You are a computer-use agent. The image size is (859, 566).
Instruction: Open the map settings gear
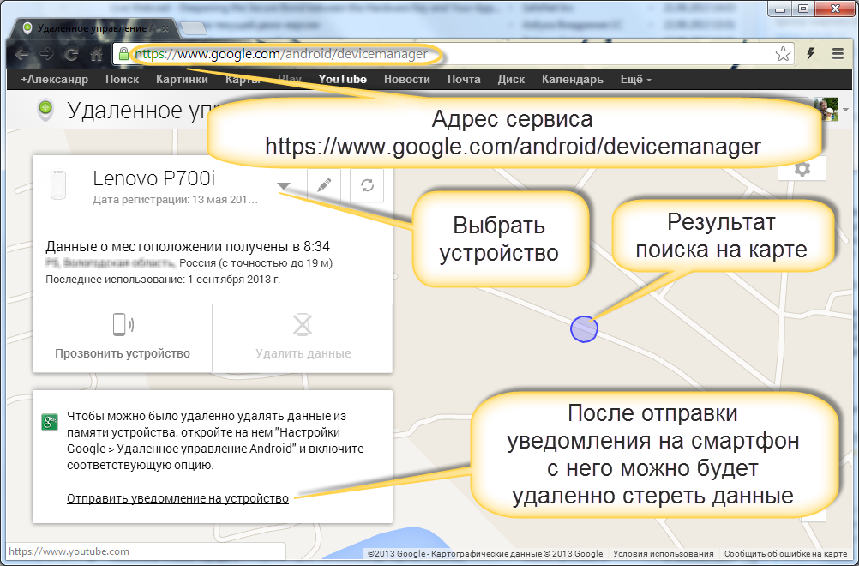[802, 169]
